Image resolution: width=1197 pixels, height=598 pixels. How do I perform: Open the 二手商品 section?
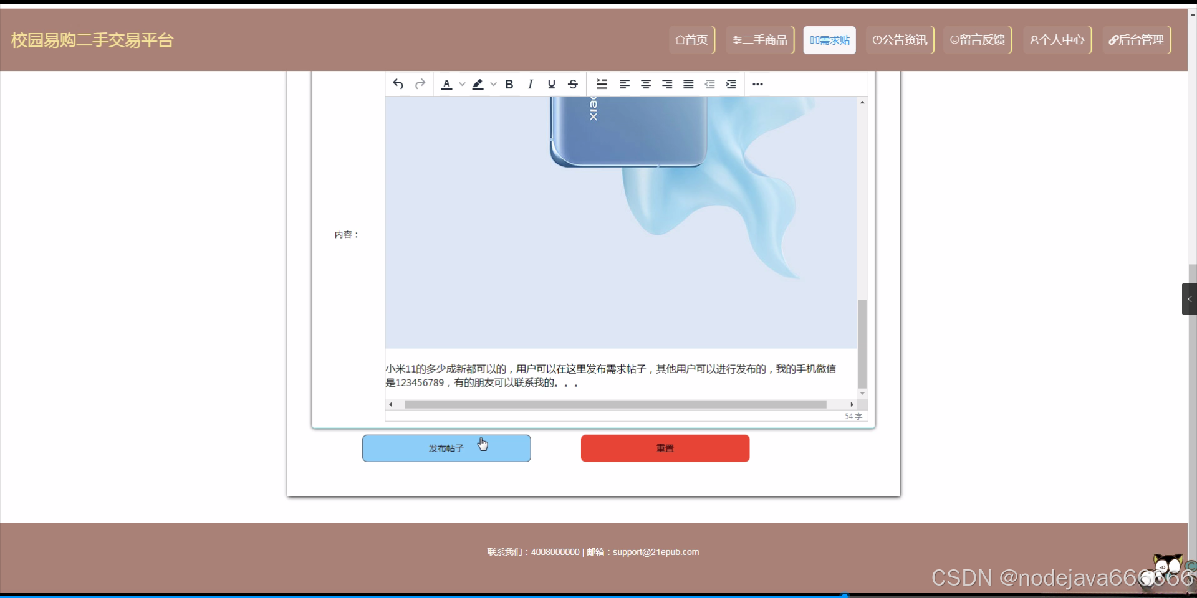pyautogui.click(x=760, y=40)
